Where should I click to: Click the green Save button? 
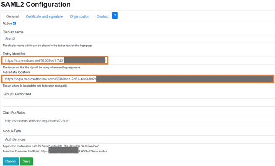pyautogui.click(x=27, y=161)
